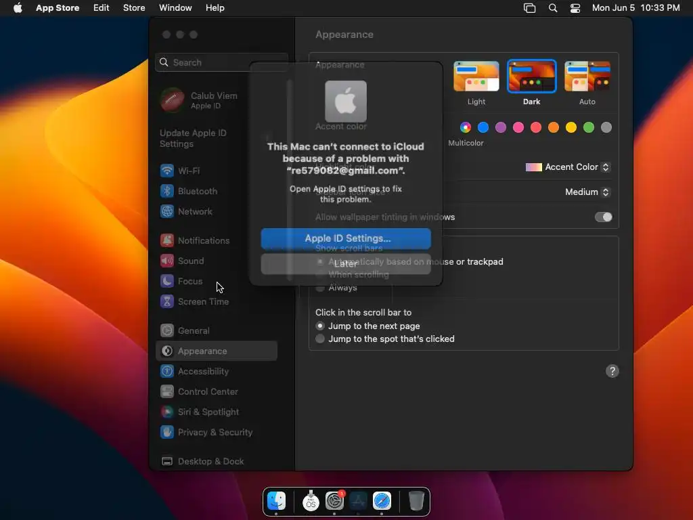Select Appearance in the sidebar
Image resolution: width=693 pixels, height=520 pixels.
point(217,351)
